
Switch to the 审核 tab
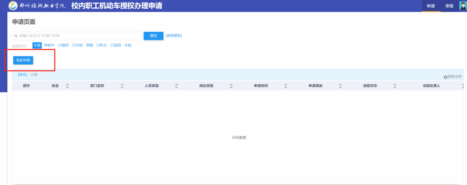click(449, 6)
